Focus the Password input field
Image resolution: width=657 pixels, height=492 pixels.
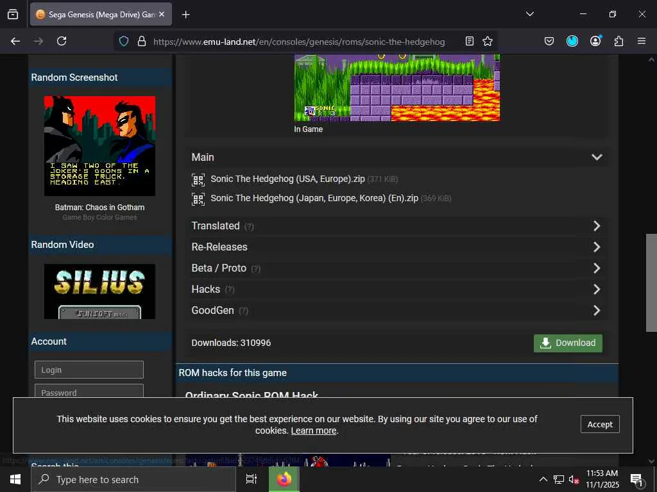pos(89,391)
